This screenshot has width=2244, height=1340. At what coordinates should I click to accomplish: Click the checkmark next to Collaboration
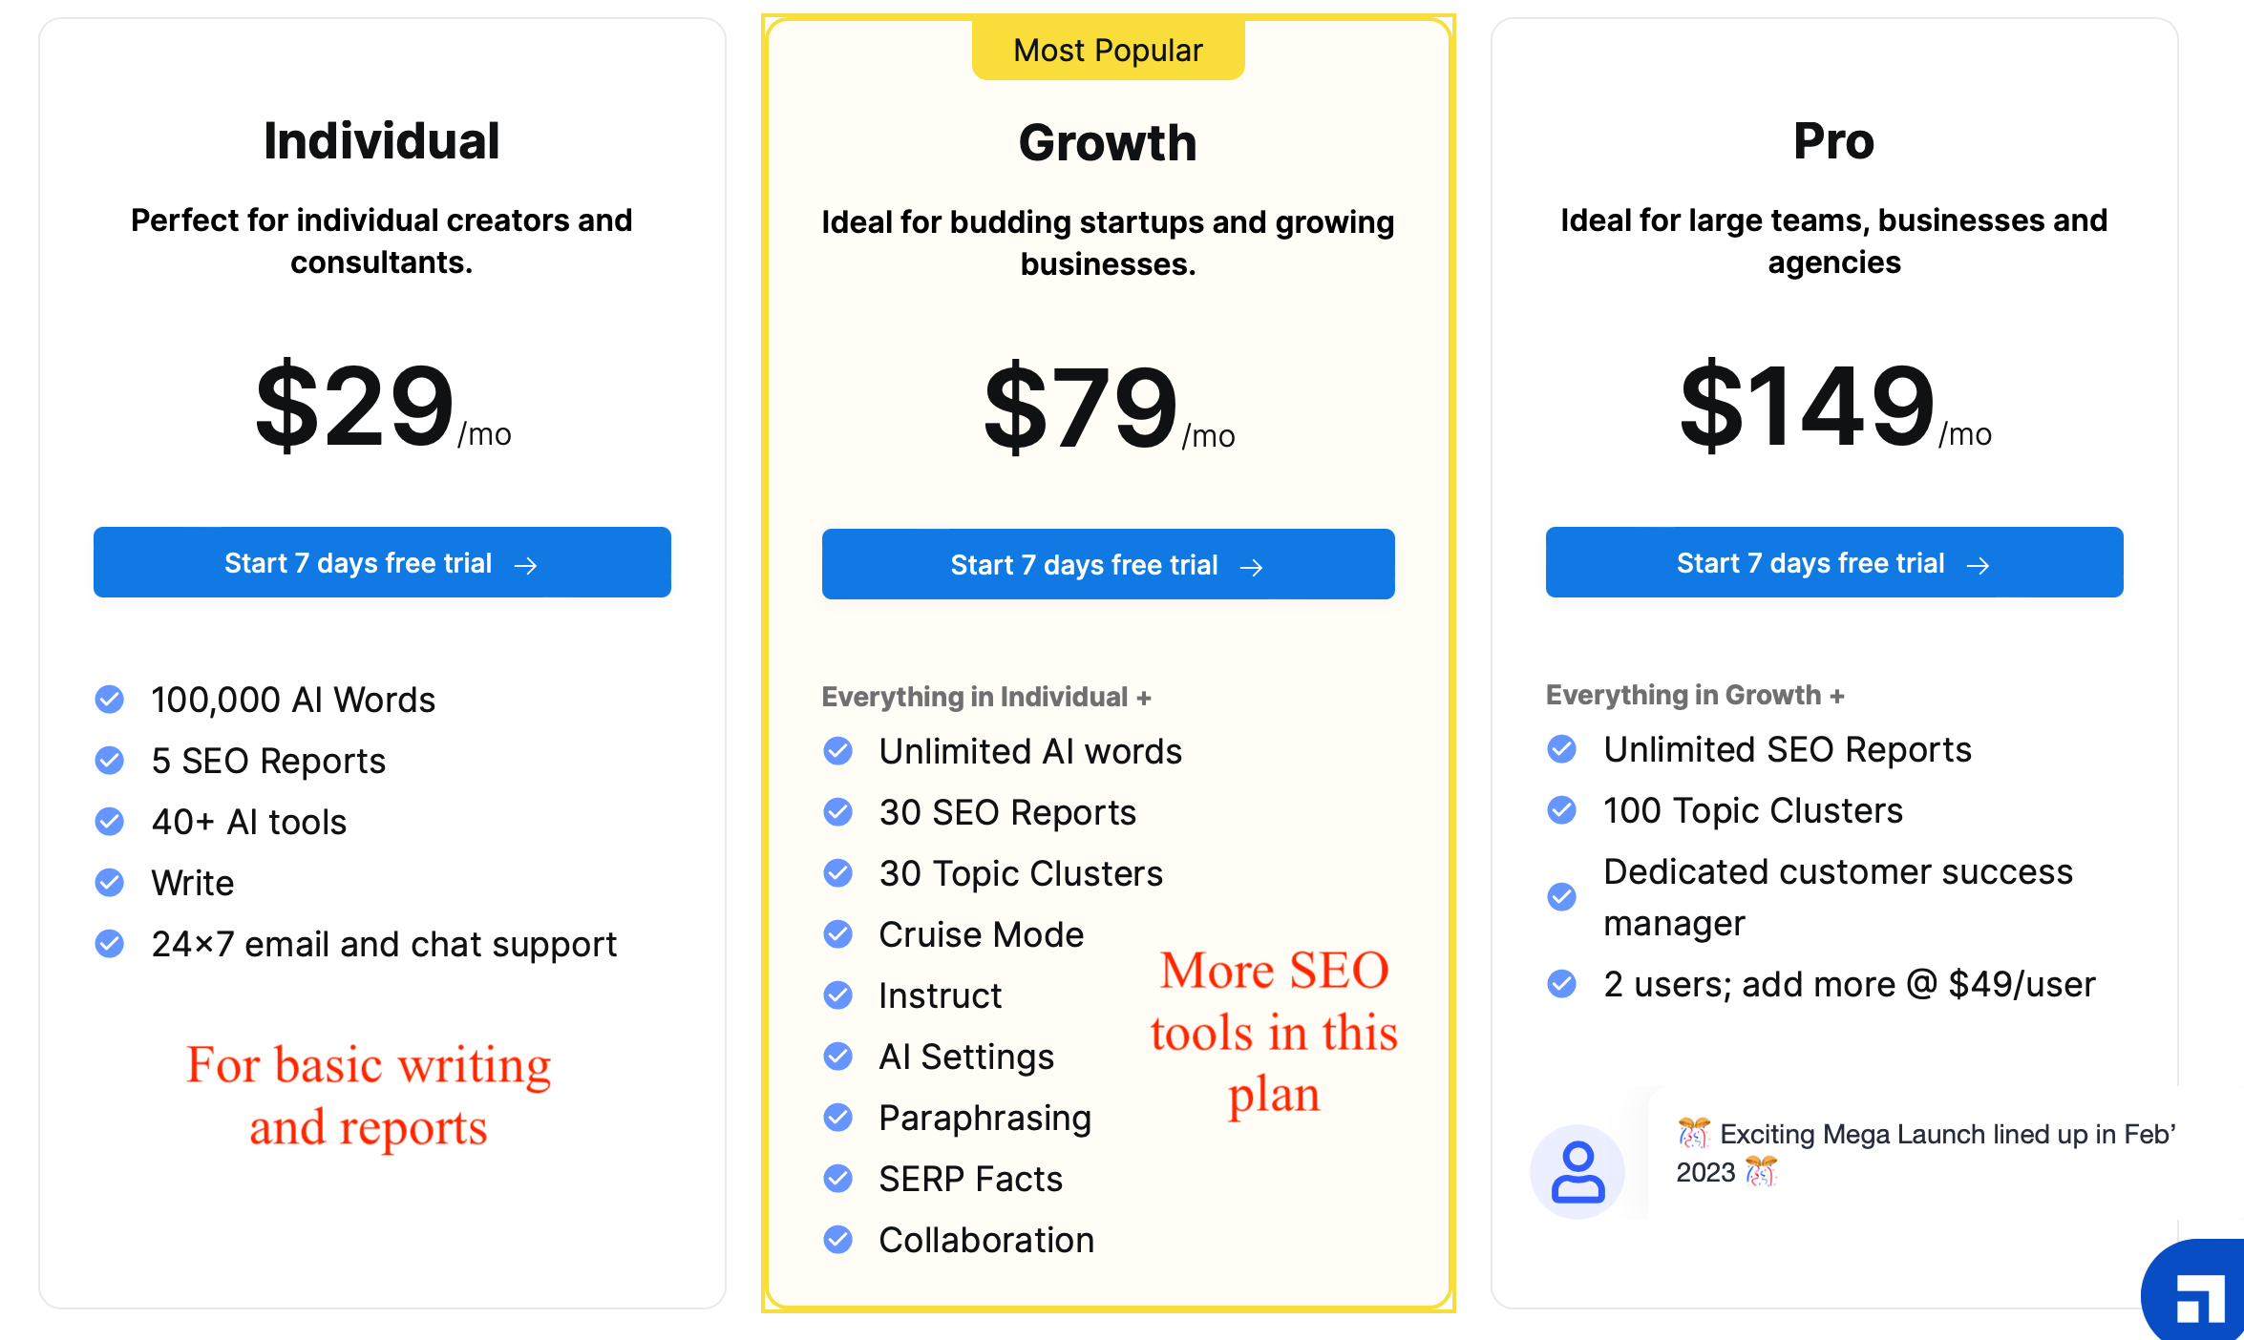point(837,1240)
